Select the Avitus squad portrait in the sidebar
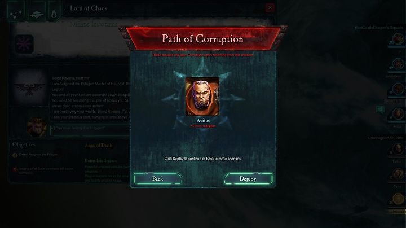406x228 pixels. pyautogui.click(x=398, y=114)
